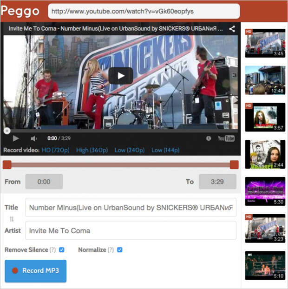Open the related video thumbnail lasting 3:23
The width and height of the screenshot is (288, 289).
click(x=265, y=228)
